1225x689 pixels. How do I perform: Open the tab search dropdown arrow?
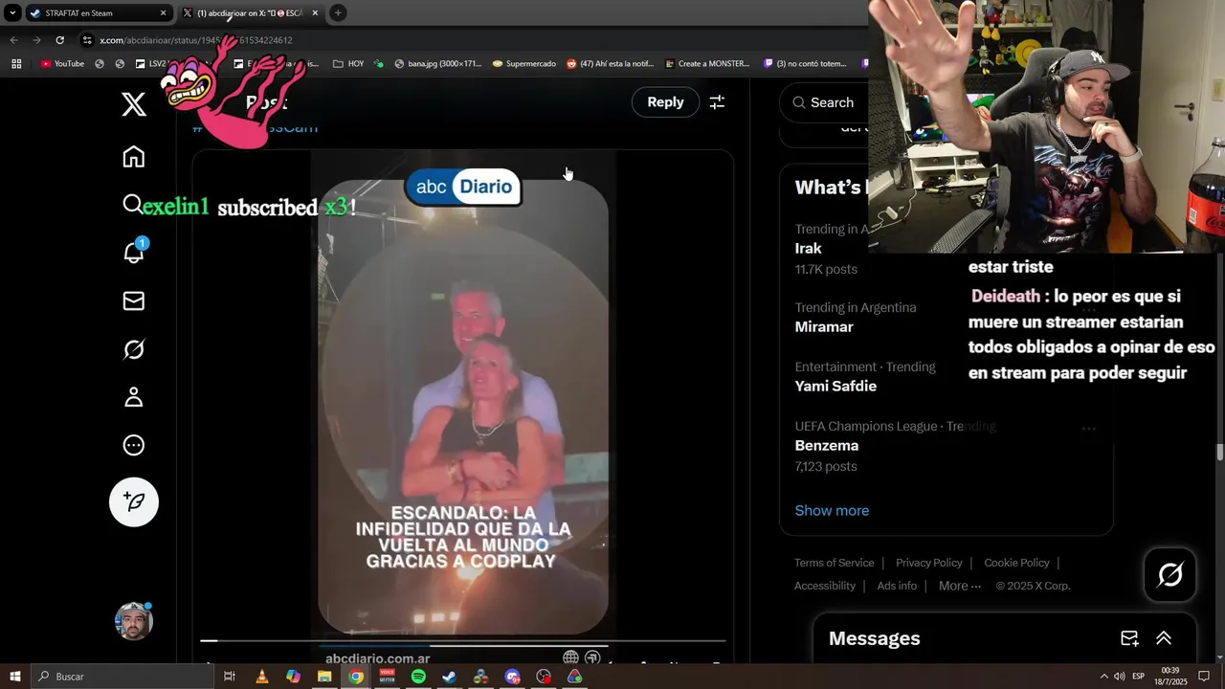(12, 13)
